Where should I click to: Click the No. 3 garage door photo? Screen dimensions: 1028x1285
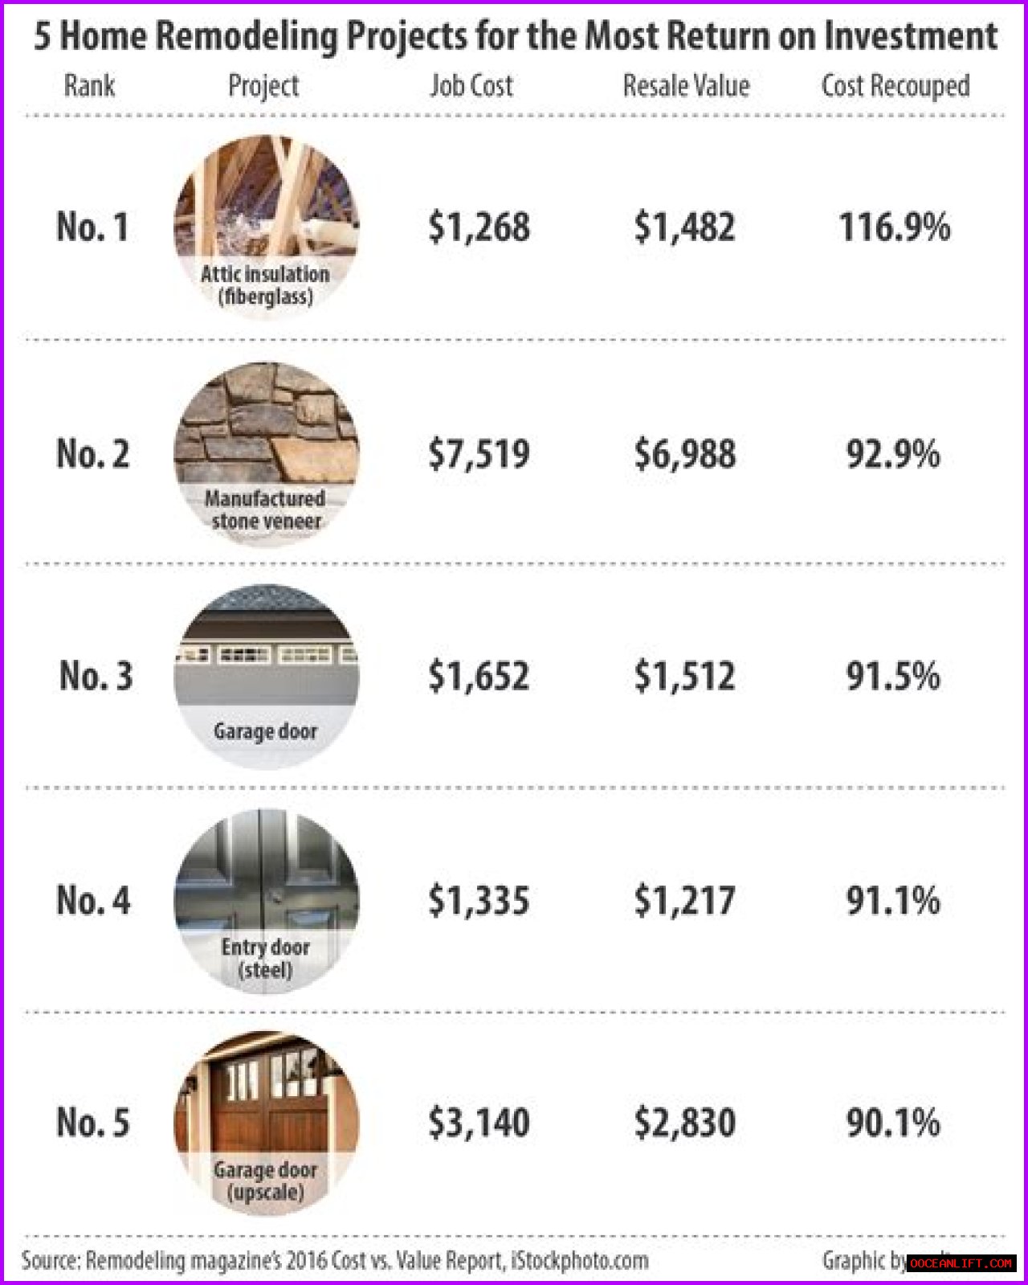click(x=266, y=677)
